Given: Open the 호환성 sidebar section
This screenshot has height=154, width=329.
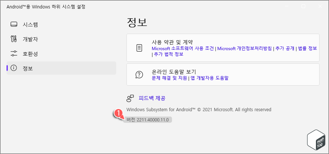Looking at the screenshot, I should tap(61, 54).
